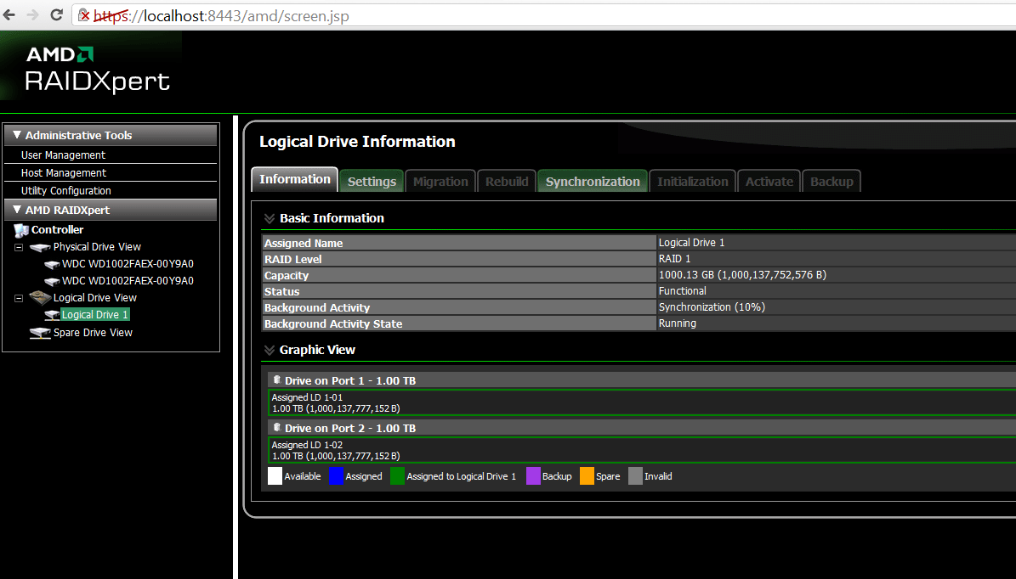The image size is (1016, 579).
Task: Open the Synchronization tab
Action: coord(592,180)
